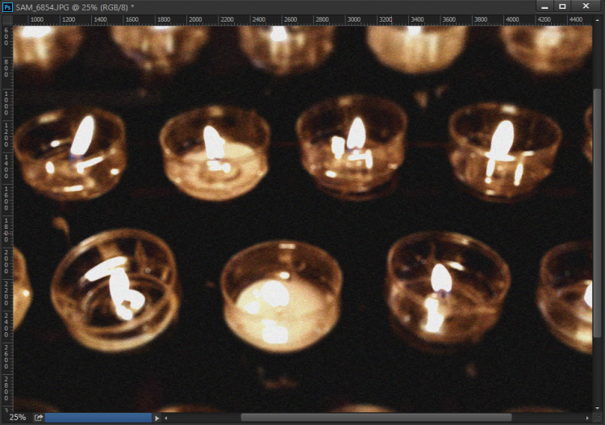Viewport: 605px width, 425px height.
Task: Maximize the SAM_6854.JPG document window
Action: click(x=562, y=6)
